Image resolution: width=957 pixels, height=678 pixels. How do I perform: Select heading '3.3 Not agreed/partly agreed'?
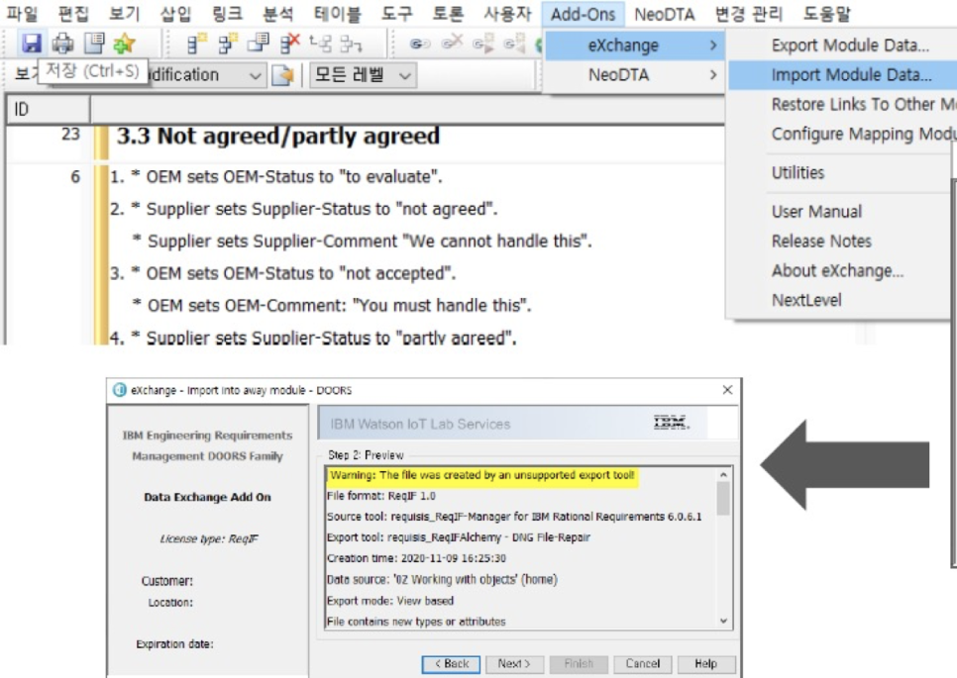(277, 136)
